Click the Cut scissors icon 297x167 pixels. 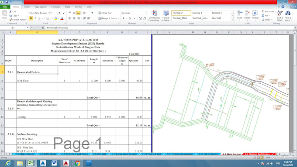[10, 11]
